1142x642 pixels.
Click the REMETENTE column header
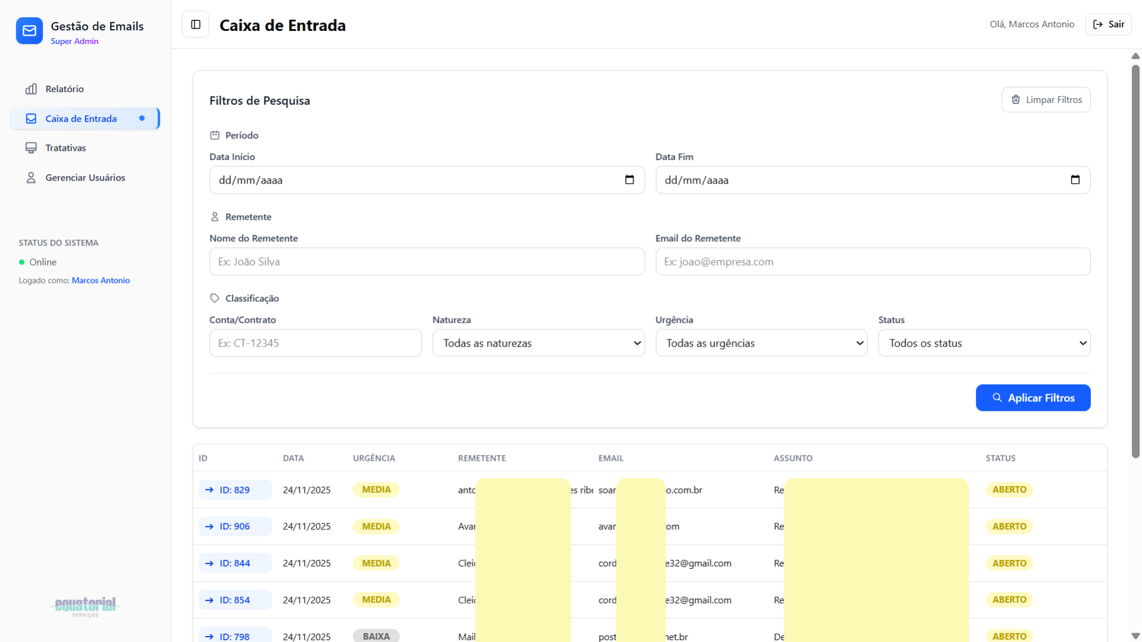click(482, 458)
